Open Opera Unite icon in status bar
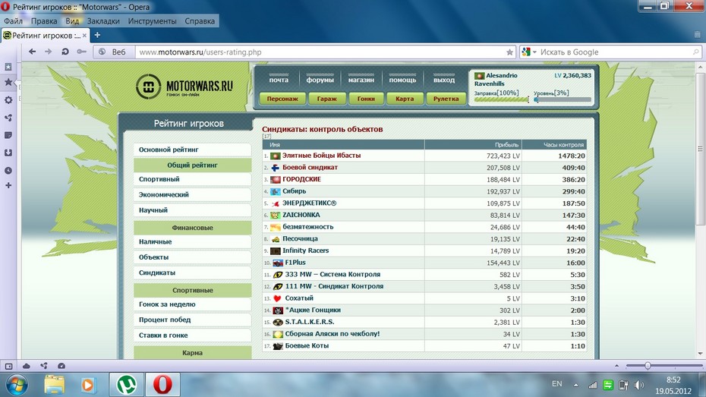 tap(44, 366)
